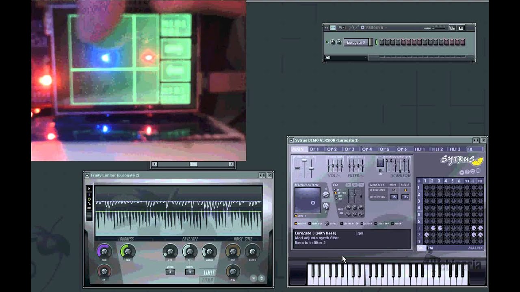Toggle Draft HQ envelopes checkbox in Sytrus
Viewport: 520px width, 292px height.
(x=394, y=190)
